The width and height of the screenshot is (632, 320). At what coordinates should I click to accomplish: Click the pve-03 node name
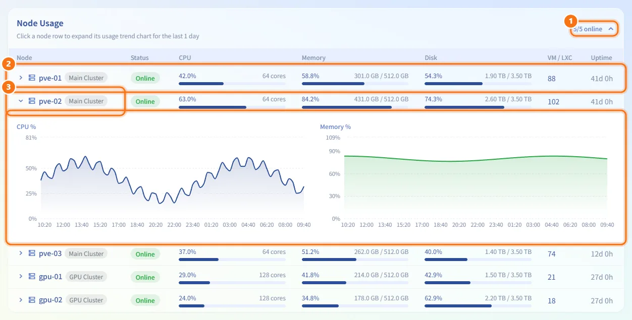tap(50, 254)
